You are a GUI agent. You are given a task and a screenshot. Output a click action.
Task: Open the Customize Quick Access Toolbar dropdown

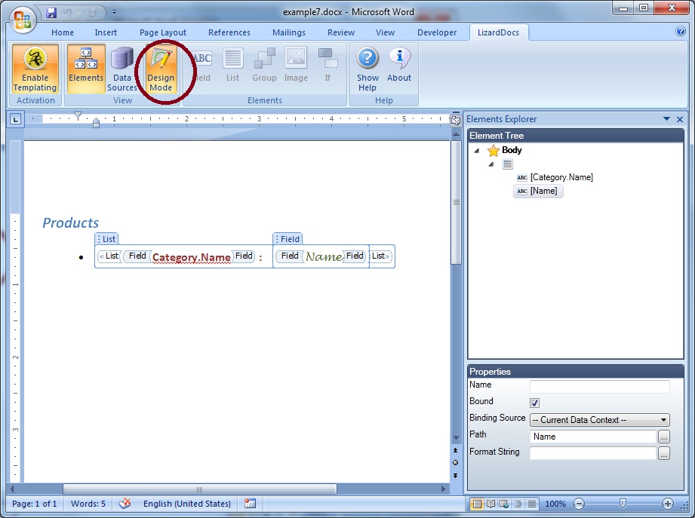[x=115, y=12]
